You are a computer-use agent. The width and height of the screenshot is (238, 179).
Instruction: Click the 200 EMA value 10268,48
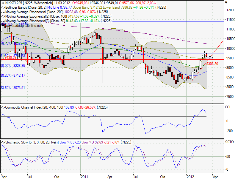tap(71, 12)
